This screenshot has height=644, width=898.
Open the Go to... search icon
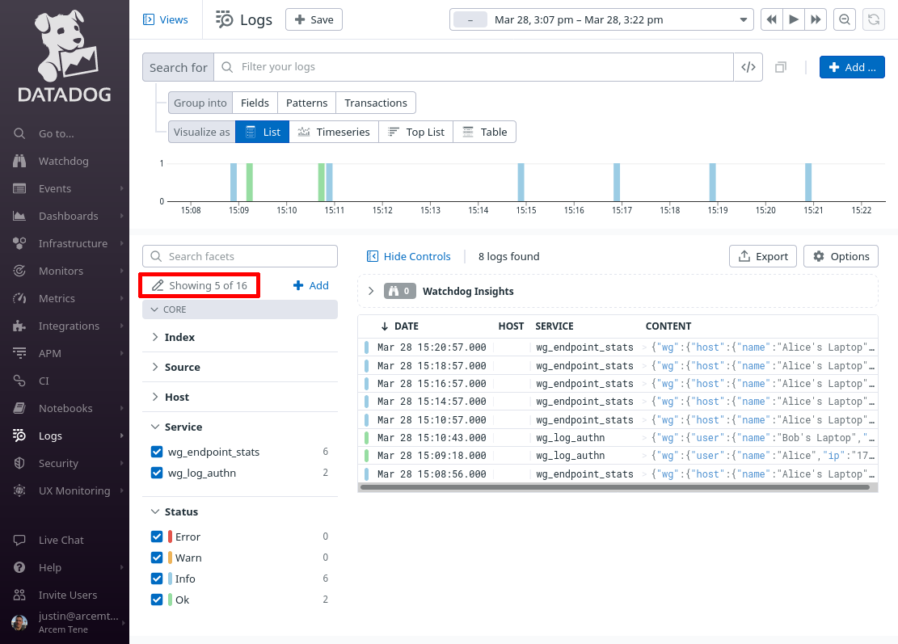click(x=19, y=133)
